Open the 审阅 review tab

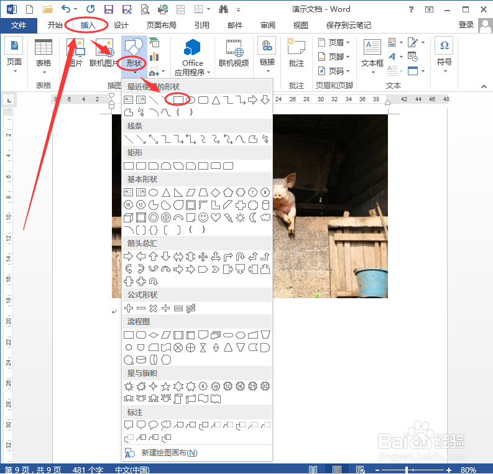coord(268,25)
